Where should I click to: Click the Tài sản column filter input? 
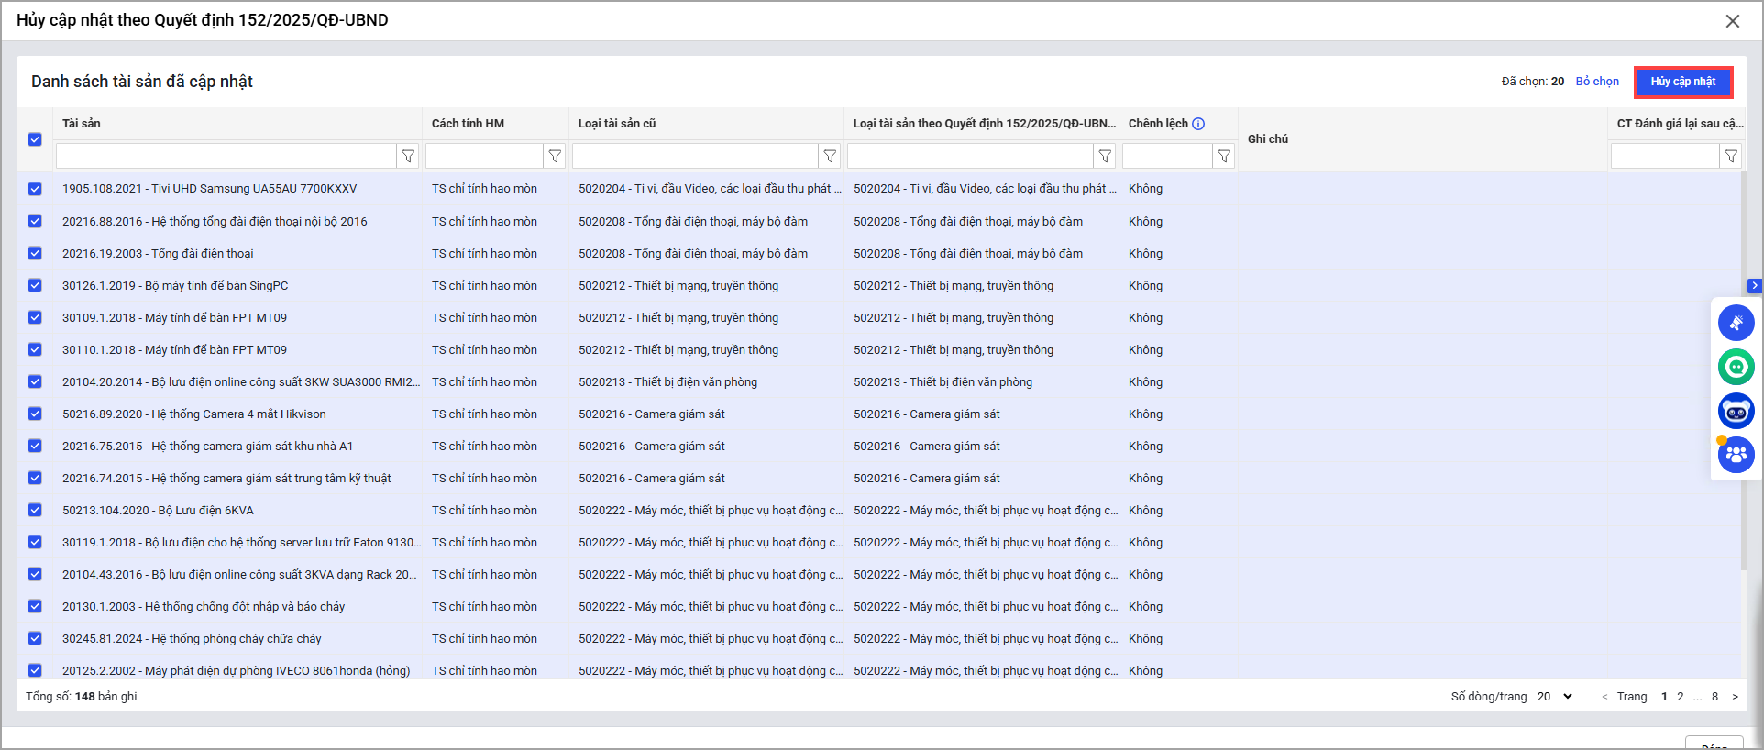[226, 157]
